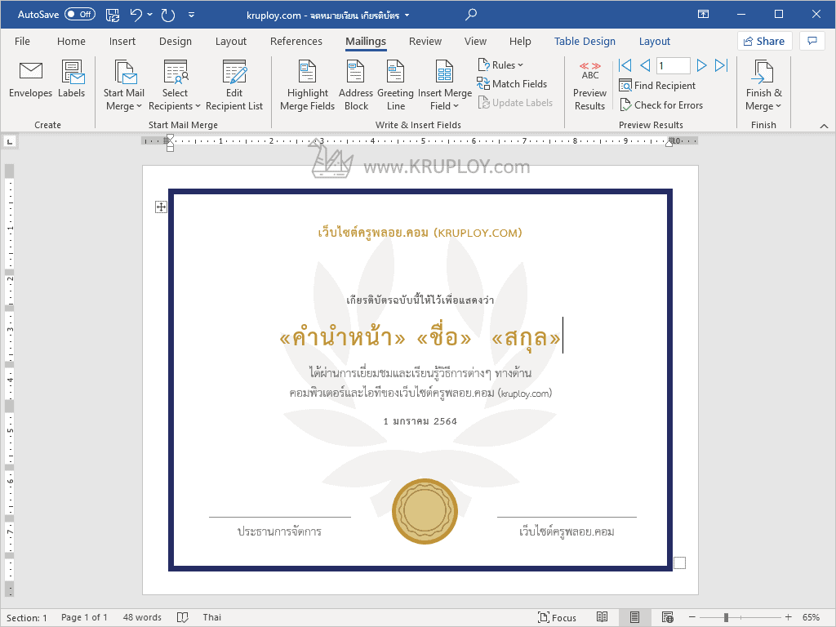Open the Comments icon
Image resolution: width=836 pixels, height=627 pixels.
[812, 41]
